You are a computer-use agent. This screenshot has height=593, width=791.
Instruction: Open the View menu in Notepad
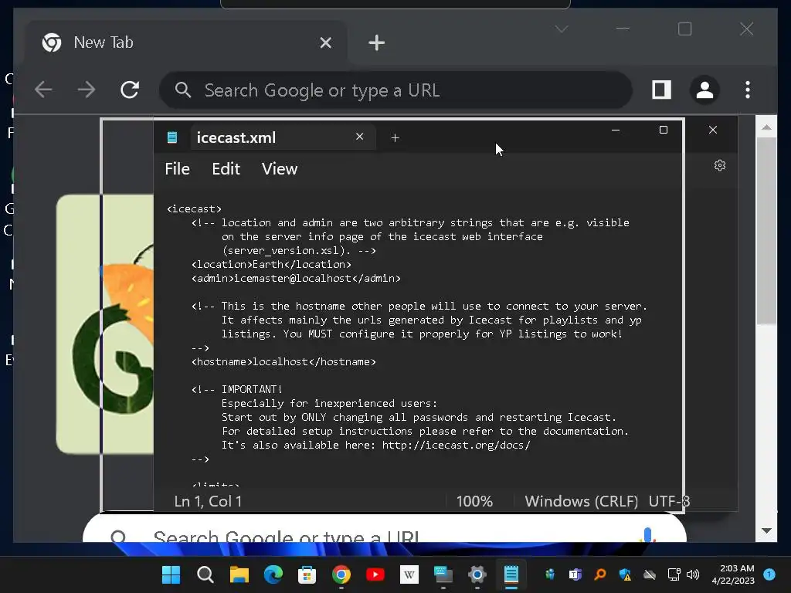(280, 169)
